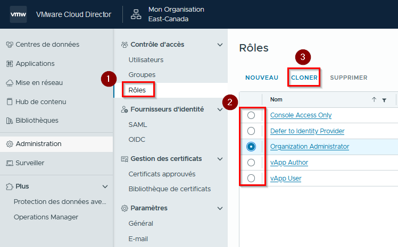The width and height of the screenshot is (398, 247).
Task: Collapse the Contrôle d'accès section chevron
Action: (220, 45)
